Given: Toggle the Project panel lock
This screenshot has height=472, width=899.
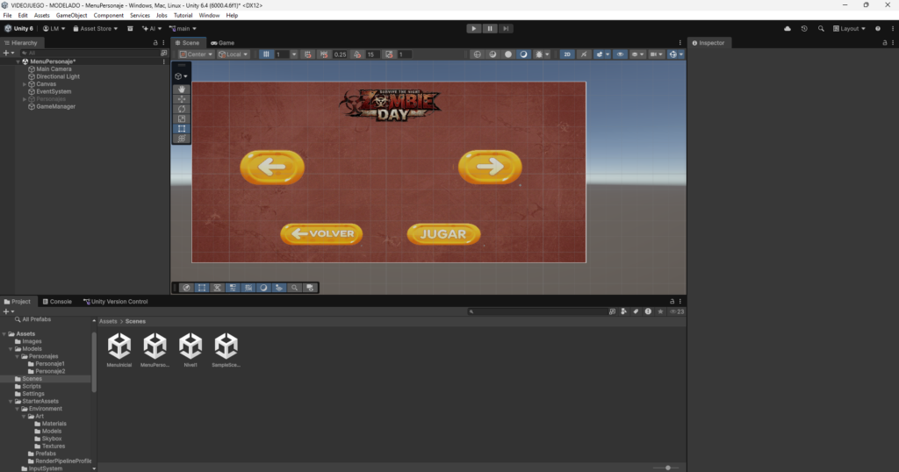Looking at the screenshot, I should [672, 301].
